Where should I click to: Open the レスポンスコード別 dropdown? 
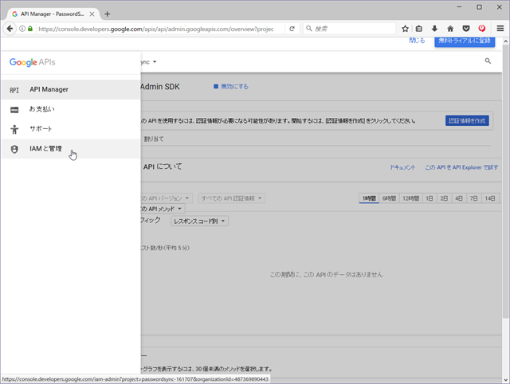coord(199,221)
